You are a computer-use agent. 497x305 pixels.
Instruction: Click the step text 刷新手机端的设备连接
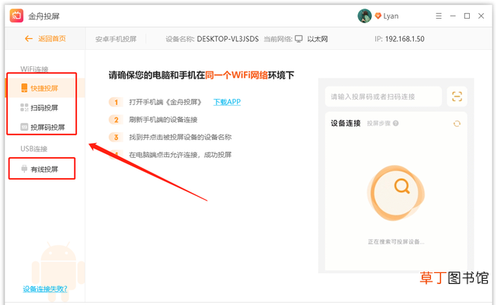[x=163, y=120]
